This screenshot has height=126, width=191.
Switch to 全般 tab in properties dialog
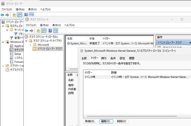(x=84, y=58)
